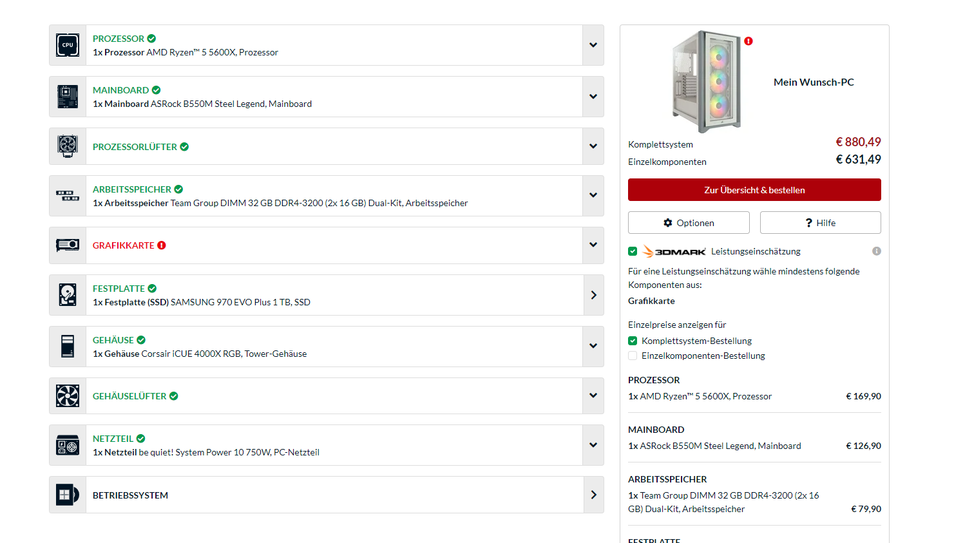Click the 3DMark logo
Image resolution: width=954 pixels, height=543 pixels.
pos(674,251)
